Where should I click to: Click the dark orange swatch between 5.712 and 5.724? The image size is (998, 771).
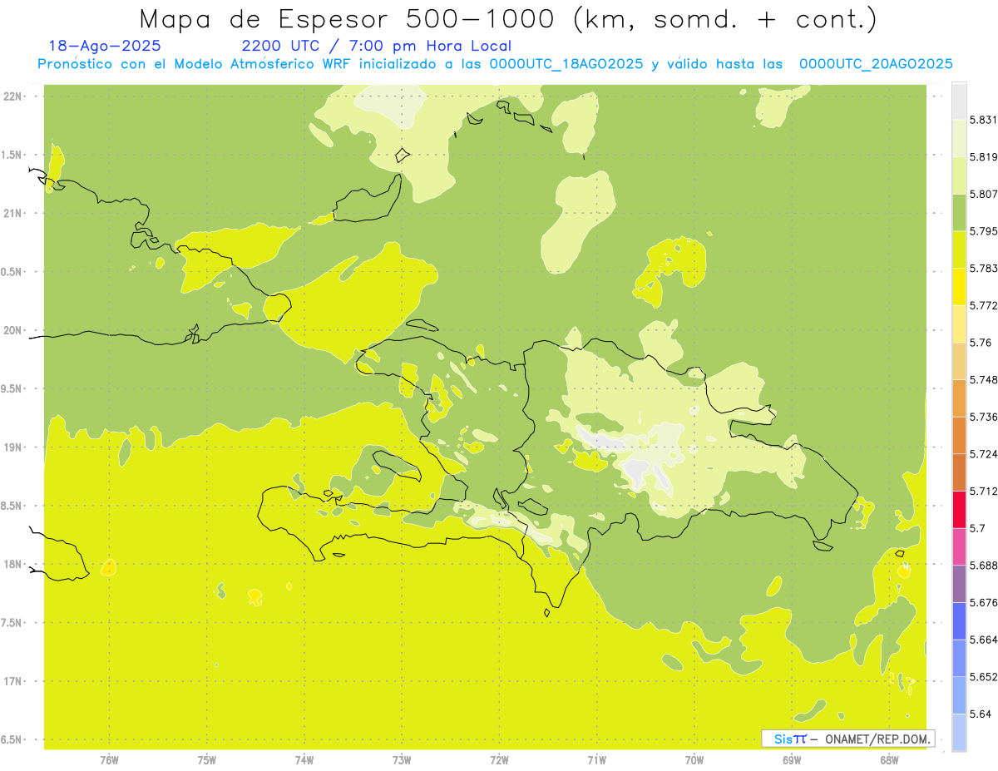(x=959, y=472)
